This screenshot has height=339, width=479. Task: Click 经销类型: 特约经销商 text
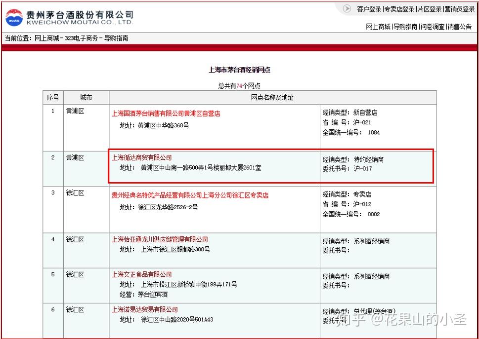[353, 159]
